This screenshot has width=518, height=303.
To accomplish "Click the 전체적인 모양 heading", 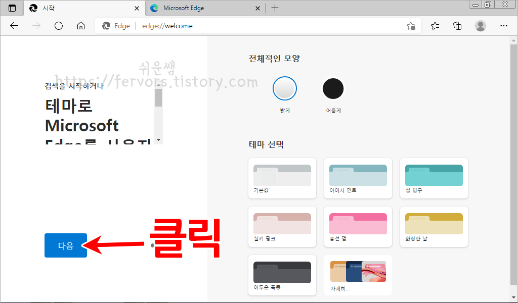I will coord(274,59).
